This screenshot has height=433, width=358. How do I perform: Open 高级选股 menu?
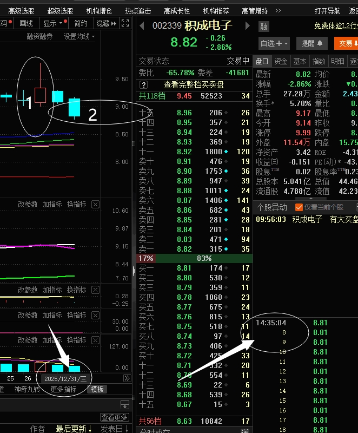click(21, 11)
